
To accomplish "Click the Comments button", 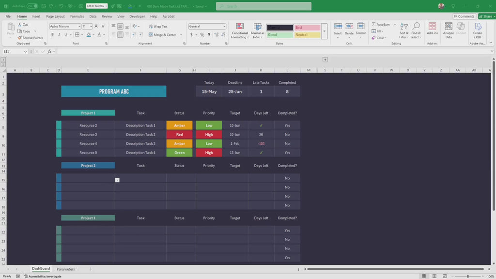I will (464, 16).
